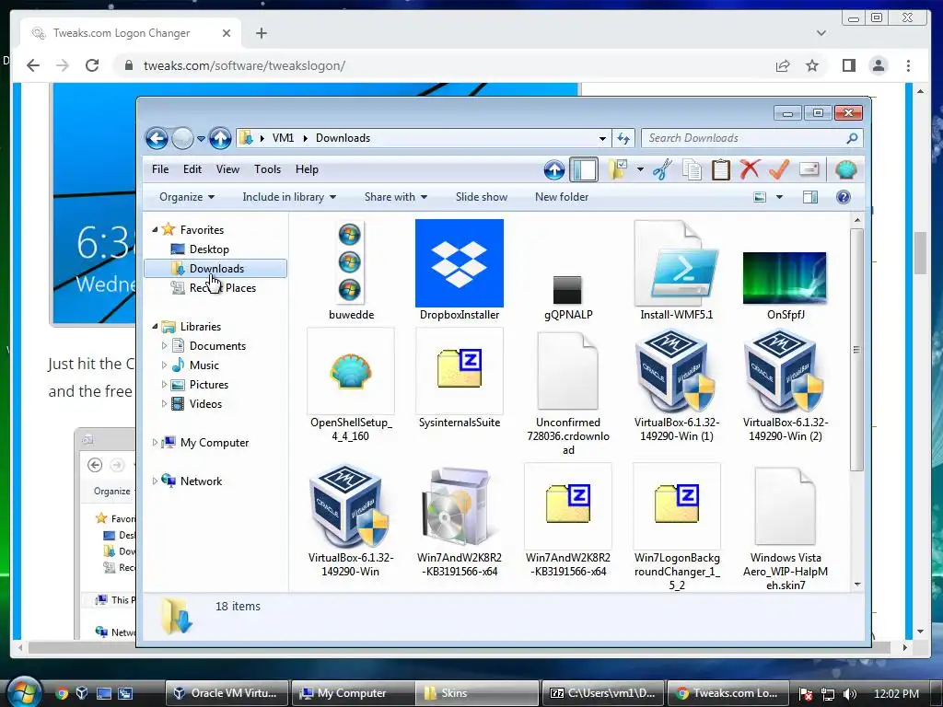Open the Edit menu
The height and width of the screenshot is (707, 943).
click(192, 169)
